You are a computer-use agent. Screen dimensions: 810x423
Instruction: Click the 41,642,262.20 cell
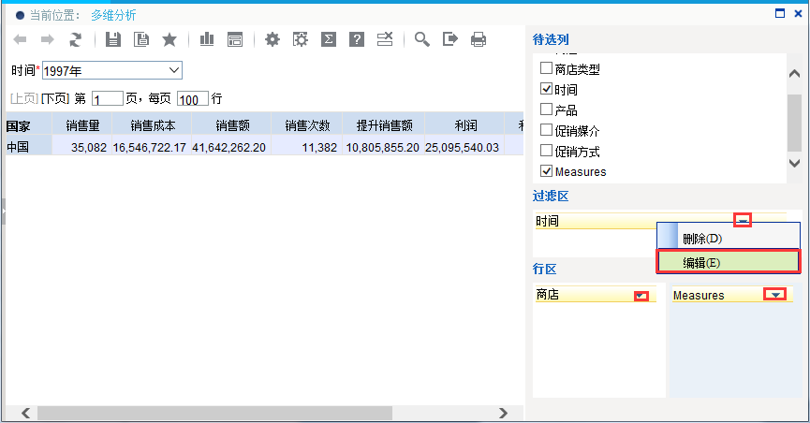coord(232,147)
